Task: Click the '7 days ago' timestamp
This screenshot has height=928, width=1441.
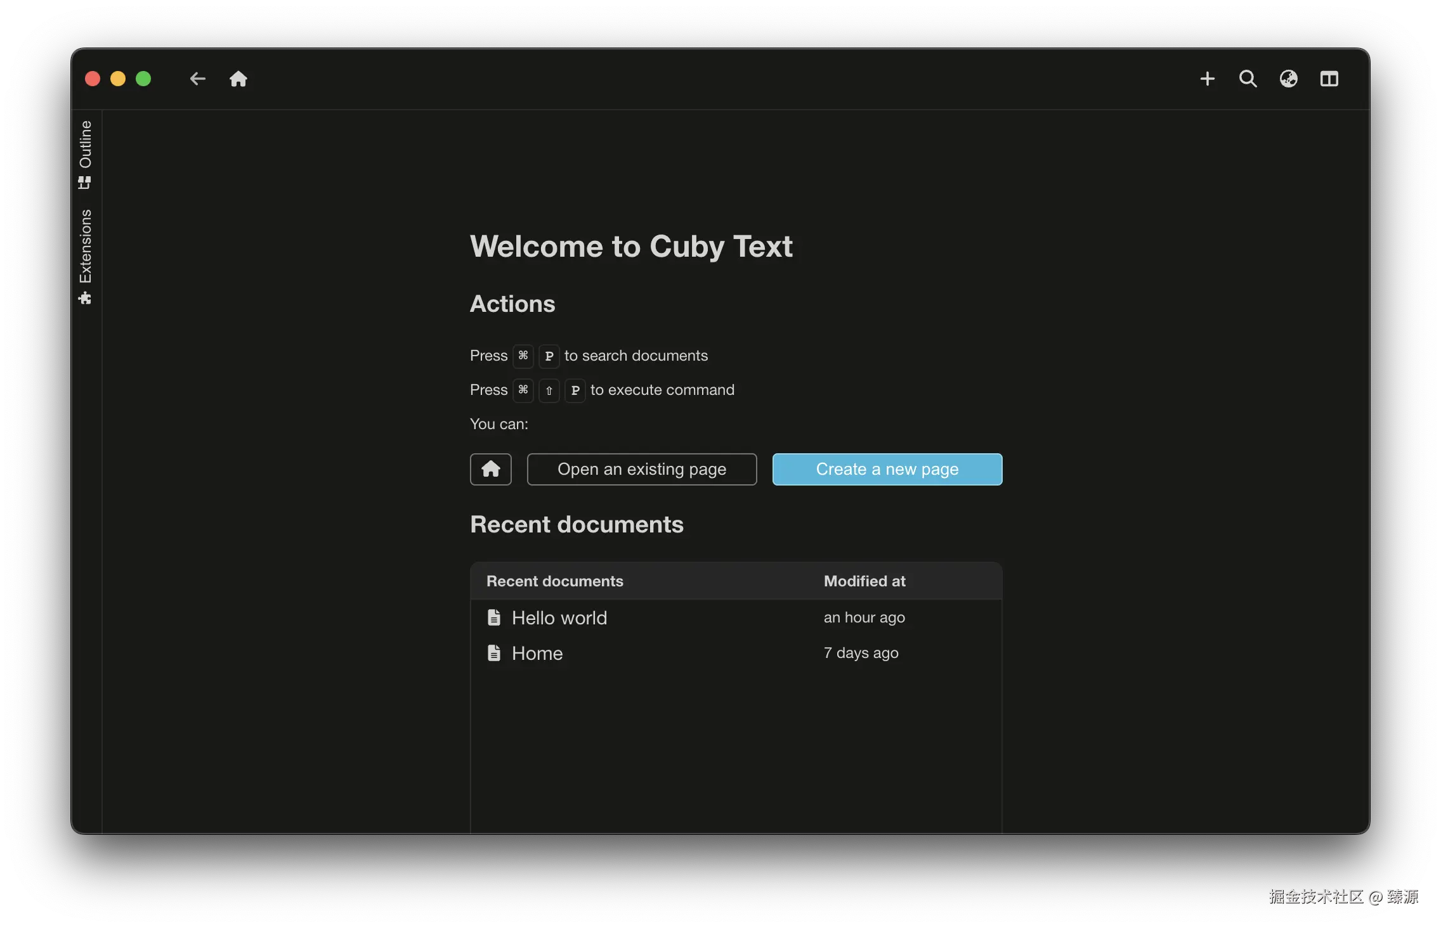Action: coord(861,653)
